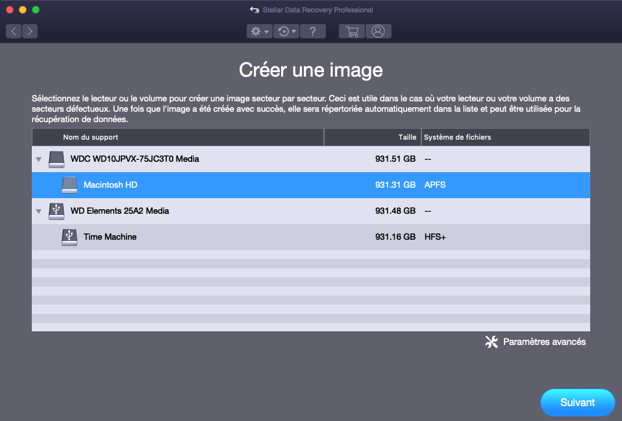Viewport: 622px width, 421px height.
Task: Click the Suivant button
Action: pos(578,402)
